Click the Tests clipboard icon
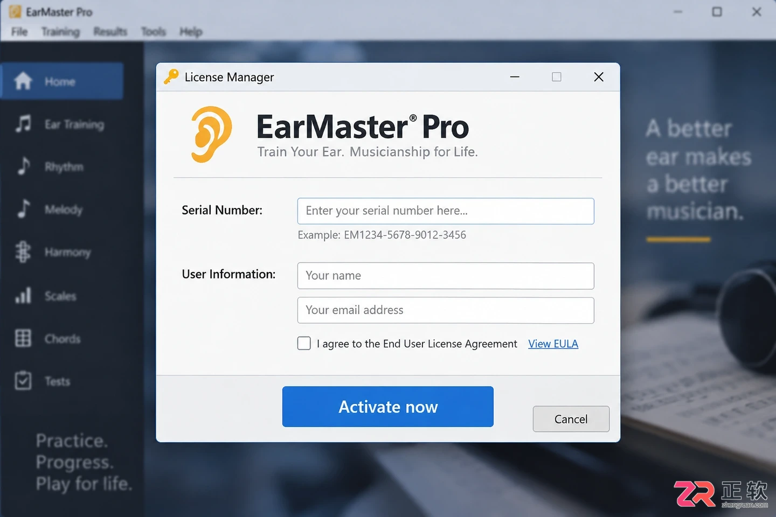 [x=23, y=380]
